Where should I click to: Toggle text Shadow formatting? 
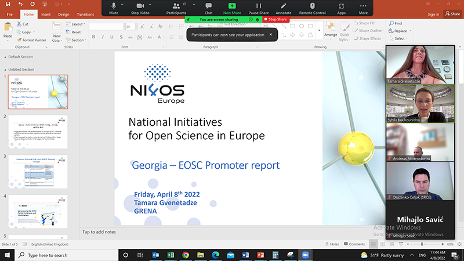point(121,37)
